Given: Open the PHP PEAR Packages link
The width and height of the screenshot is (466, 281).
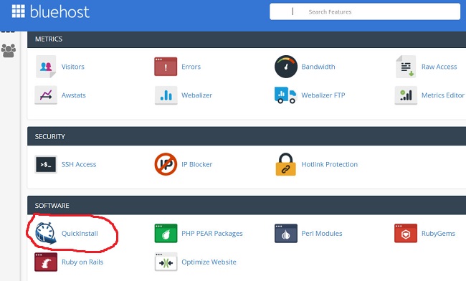Looking at the screenshot, I should click(x=212, y=234).
